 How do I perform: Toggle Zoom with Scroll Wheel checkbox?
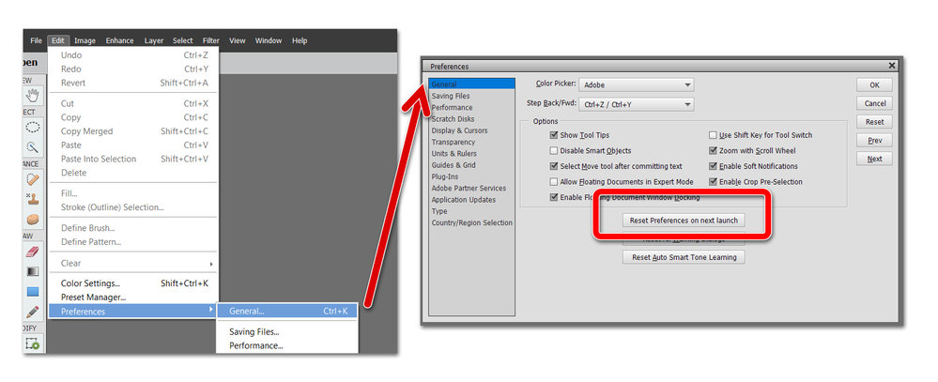(x=713, y=151)
